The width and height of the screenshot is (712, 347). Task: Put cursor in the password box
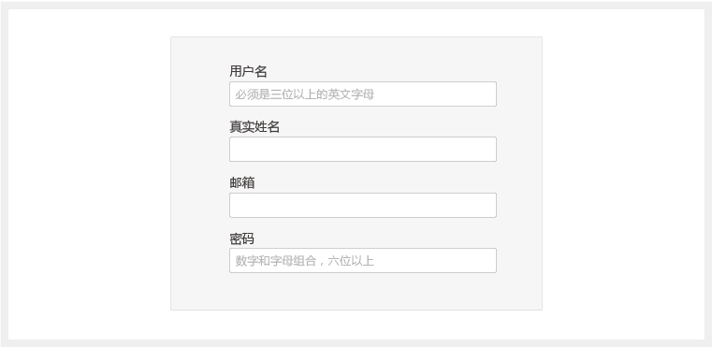363,260
